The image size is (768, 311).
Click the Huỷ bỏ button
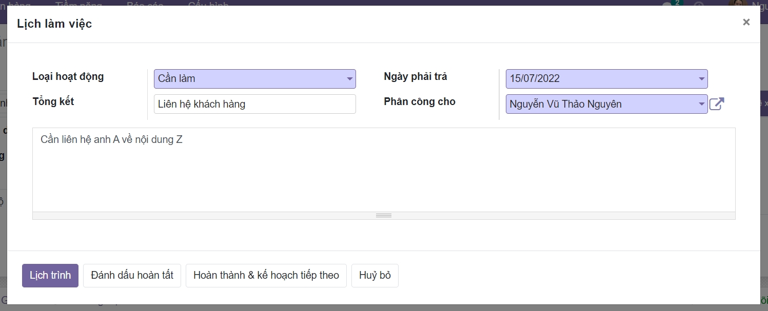click(x=375, y=276)
